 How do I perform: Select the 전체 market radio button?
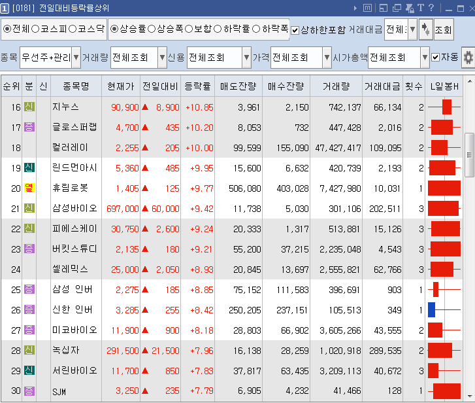tap(7, 29)
